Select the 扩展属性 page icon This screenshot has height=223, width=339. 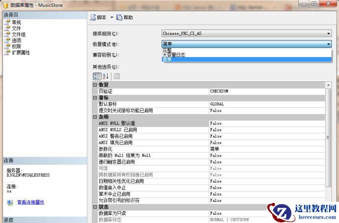tap(7, 53)
